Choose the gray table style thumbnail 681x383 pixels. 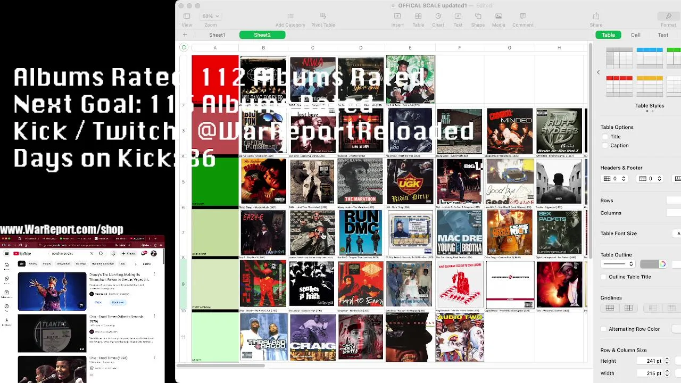tap(620, 58)
